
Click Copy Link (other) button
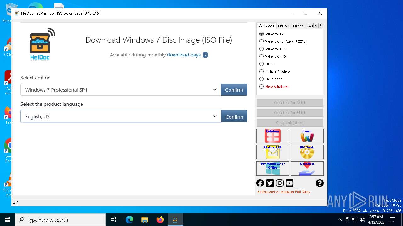point(290,123)
